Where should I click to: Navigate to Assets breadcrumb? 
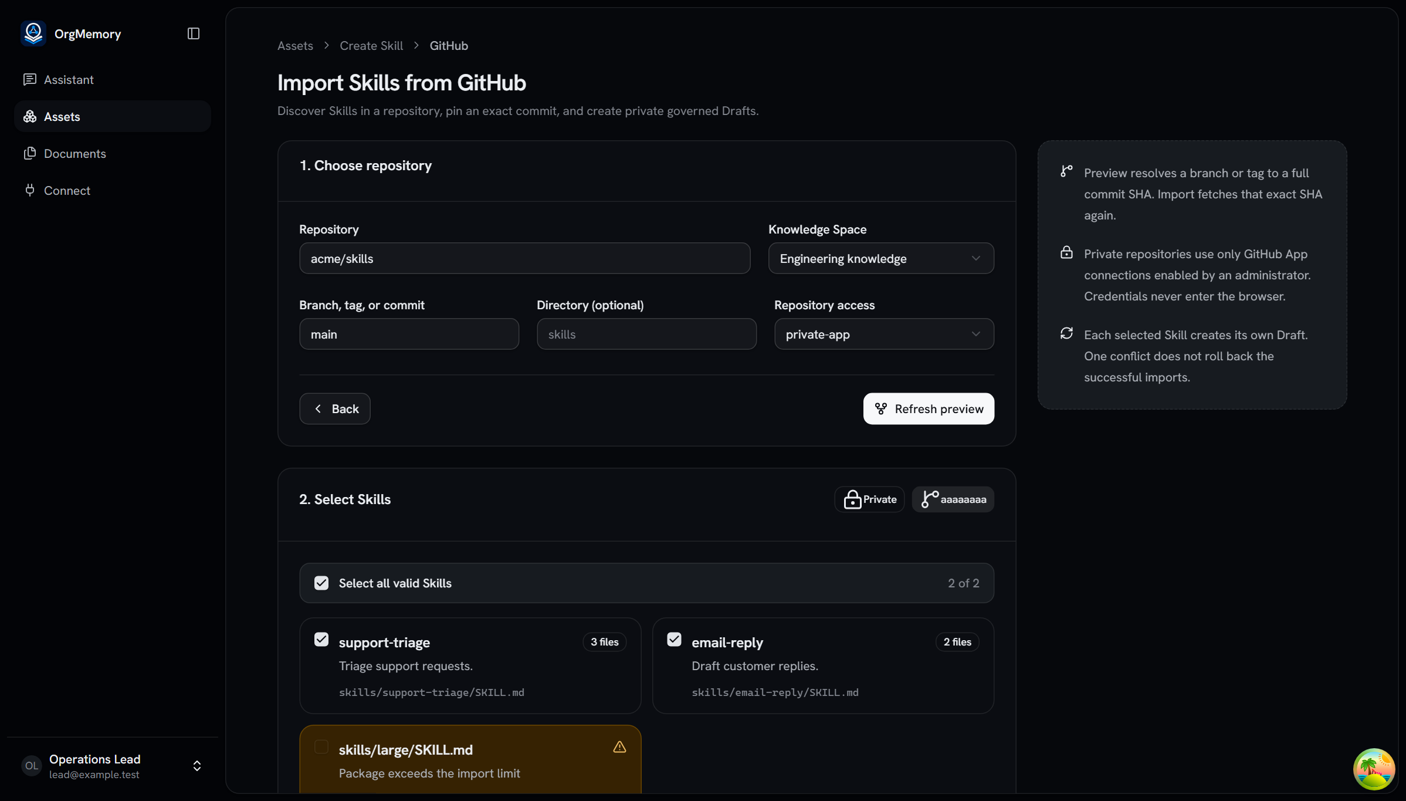point(295,46)
